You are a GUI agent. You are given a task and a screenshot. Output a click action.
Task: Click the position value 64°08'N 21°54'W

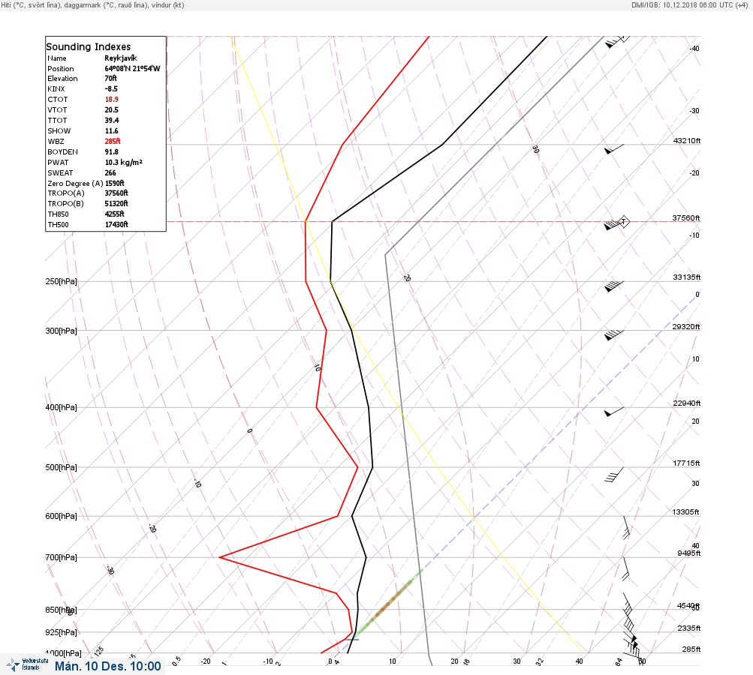133,68
